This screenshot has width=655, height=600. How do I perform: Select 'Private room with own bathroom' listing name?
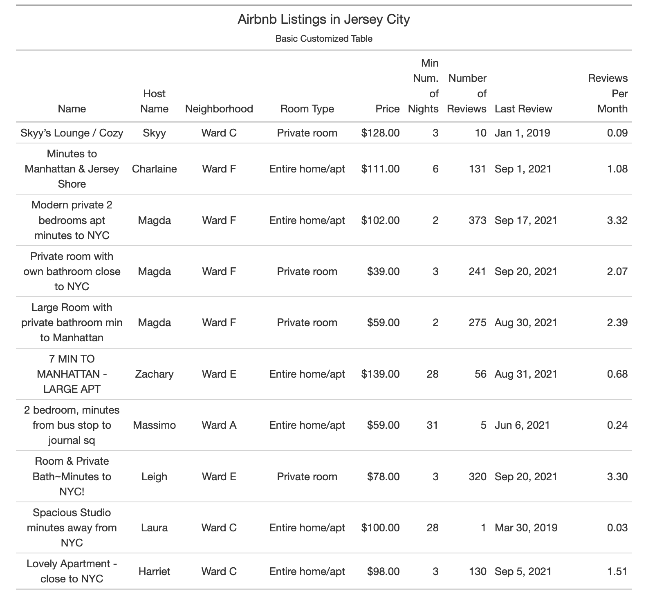[x=72, y=271]
